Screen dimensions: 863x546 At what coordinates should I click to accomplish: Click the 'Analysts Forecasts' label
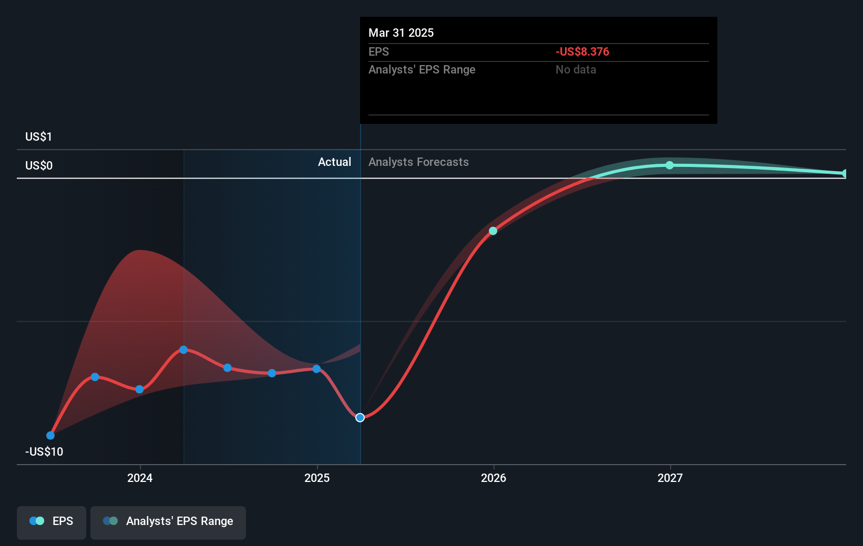418,162
